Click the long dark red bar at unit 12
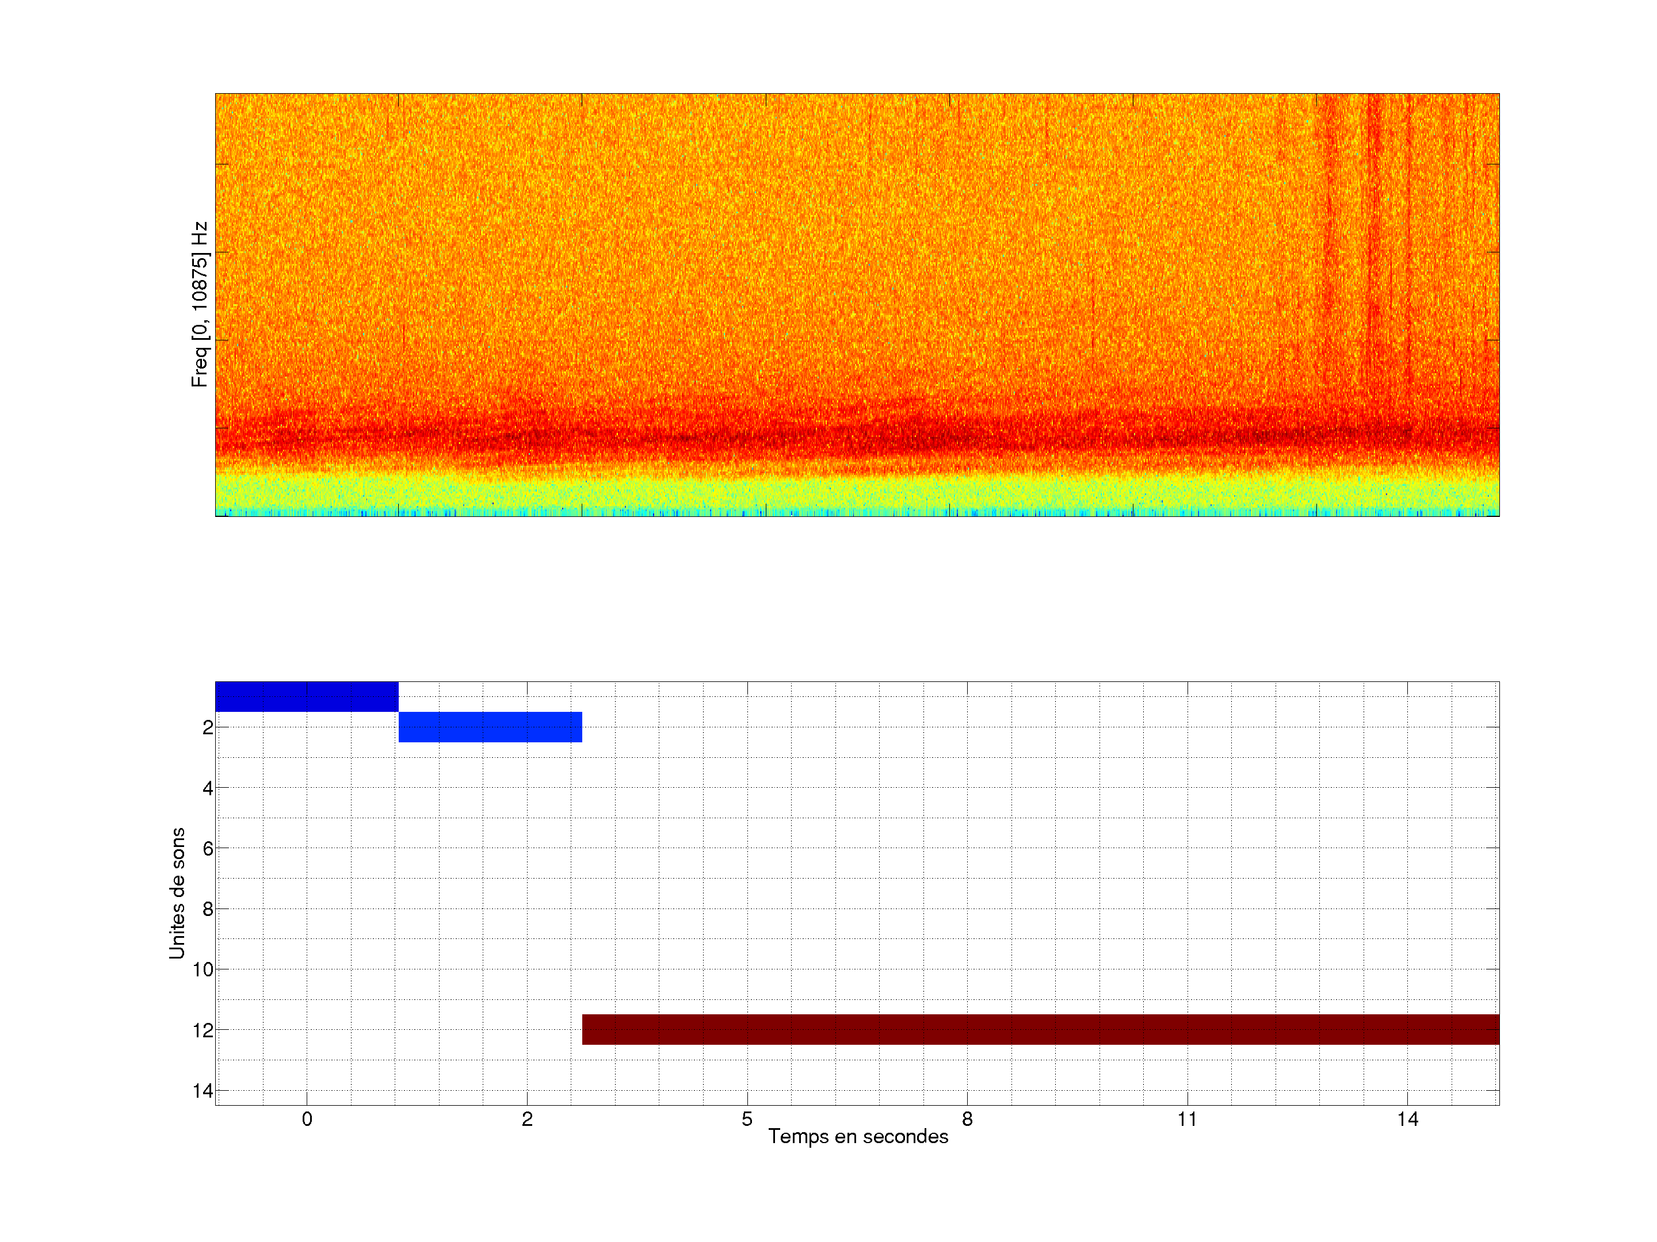1657x1242 pixels. point(1040,1029)
